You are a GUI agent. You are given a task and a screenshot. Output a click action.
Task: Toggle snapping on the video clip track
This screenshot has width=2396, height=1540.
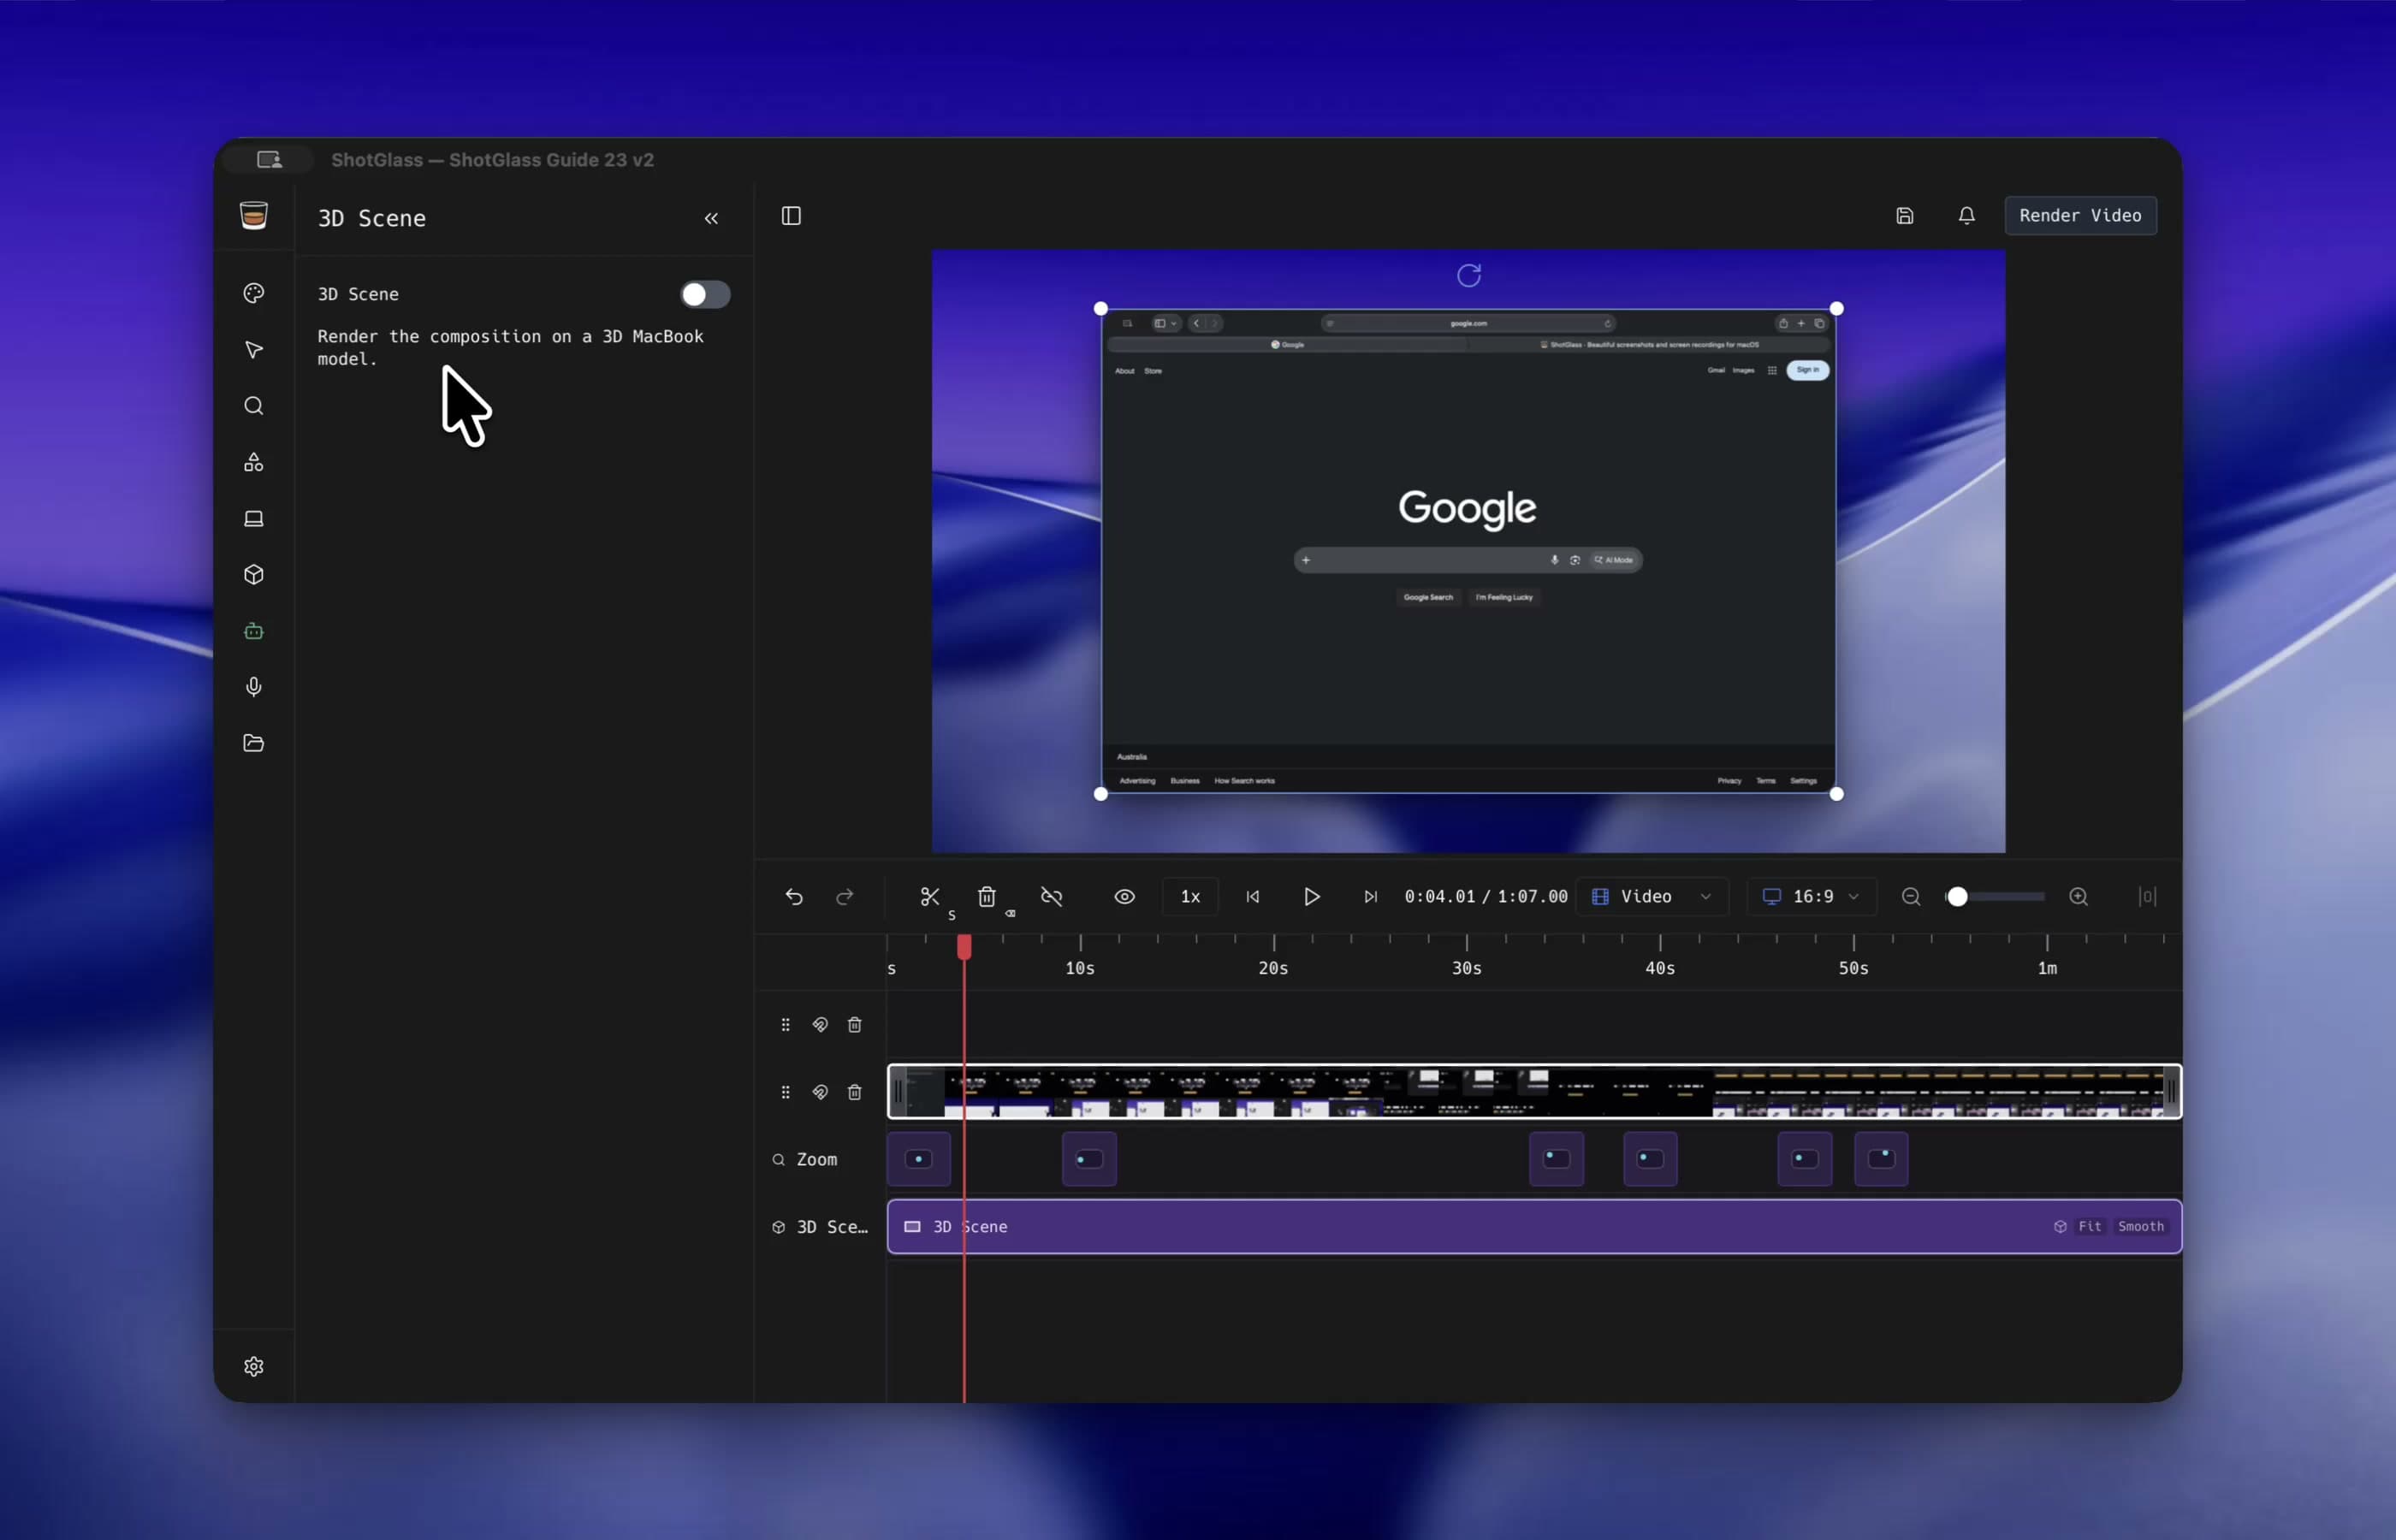click(x=820, y=1092)
